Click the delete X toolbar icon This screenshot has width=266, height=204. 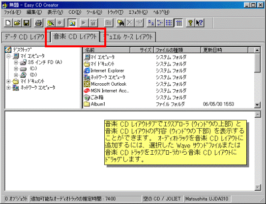(x=130, y=23)
